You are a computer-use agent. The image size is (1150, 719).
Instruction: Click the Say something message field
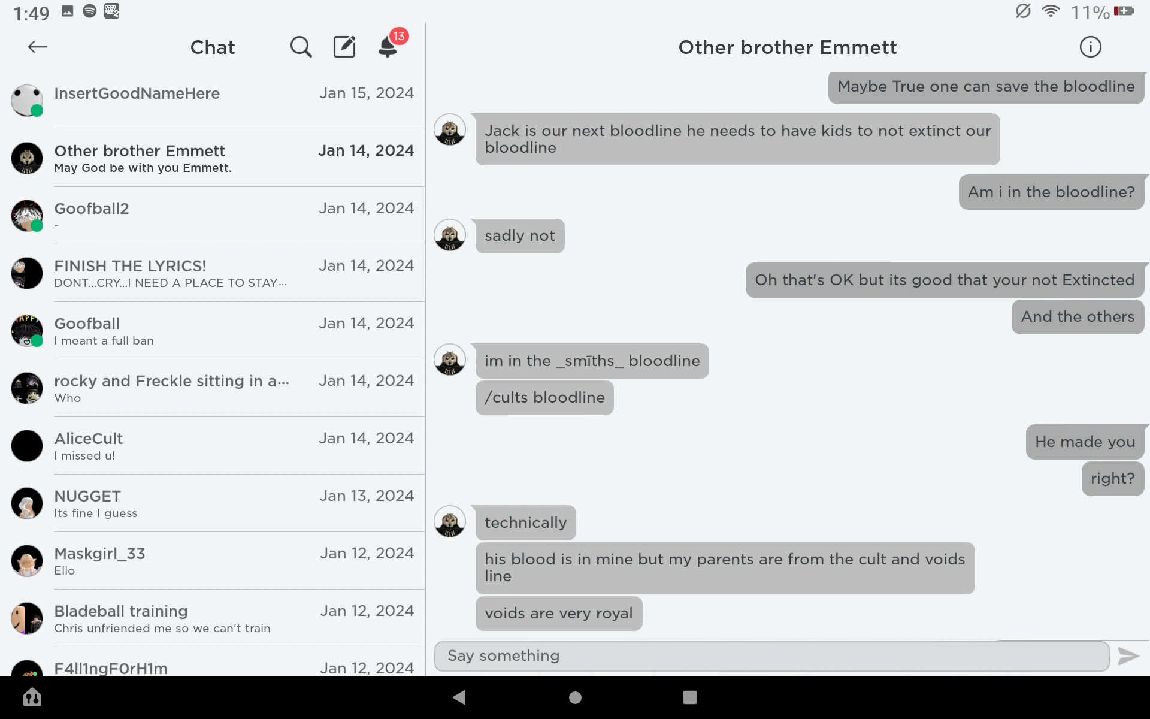coord(771,656)
